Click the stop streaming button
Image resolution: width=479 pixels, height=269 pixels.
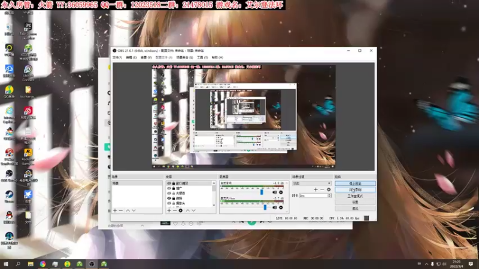pyautogui.click(x=355, y=184)
